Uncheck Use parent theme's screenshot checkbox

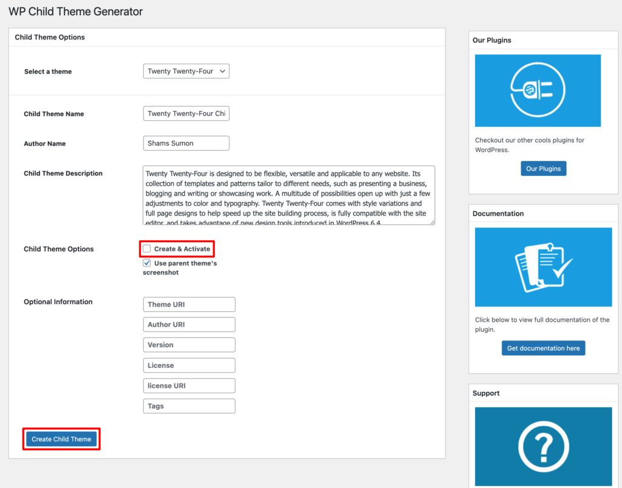147,263
